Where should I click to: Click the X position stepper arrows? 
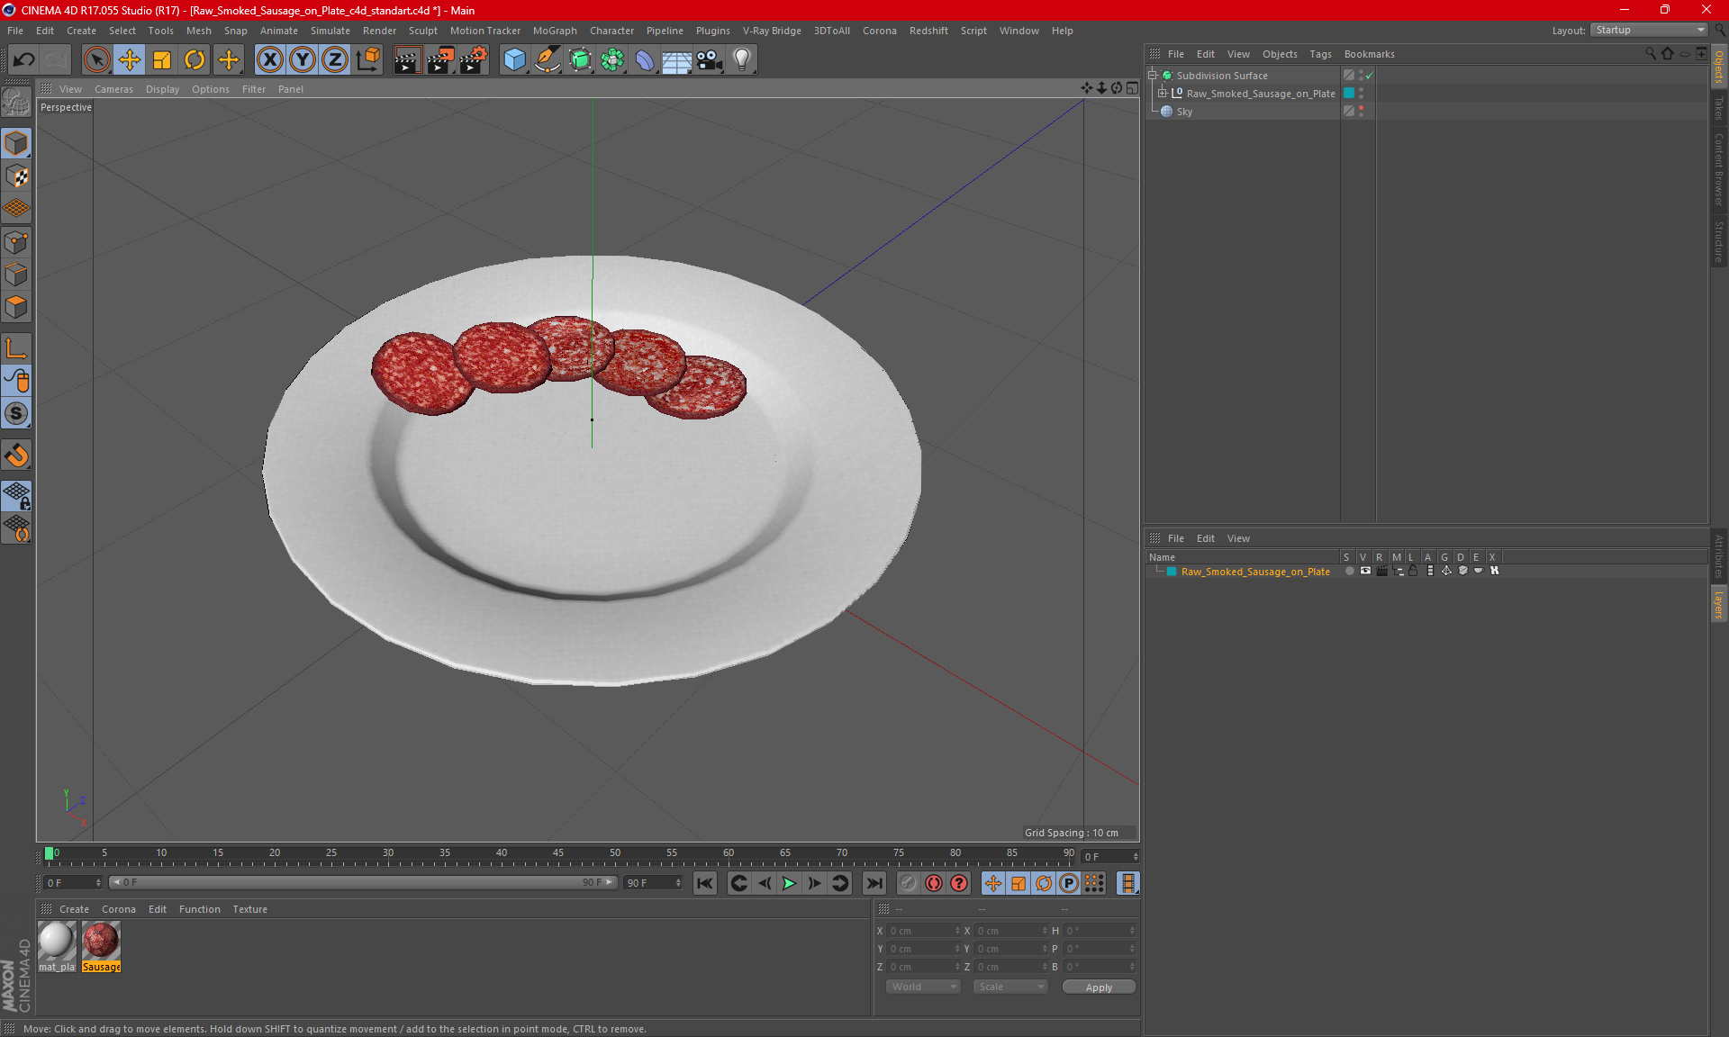point(957,931)
